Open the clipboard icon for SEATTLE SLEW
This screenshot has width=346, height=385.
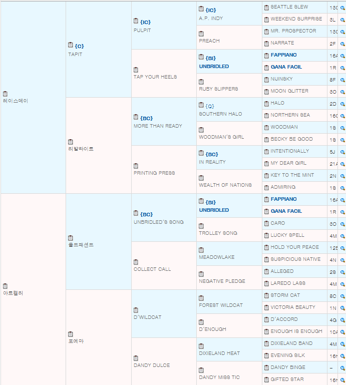[x=266, y=8]
